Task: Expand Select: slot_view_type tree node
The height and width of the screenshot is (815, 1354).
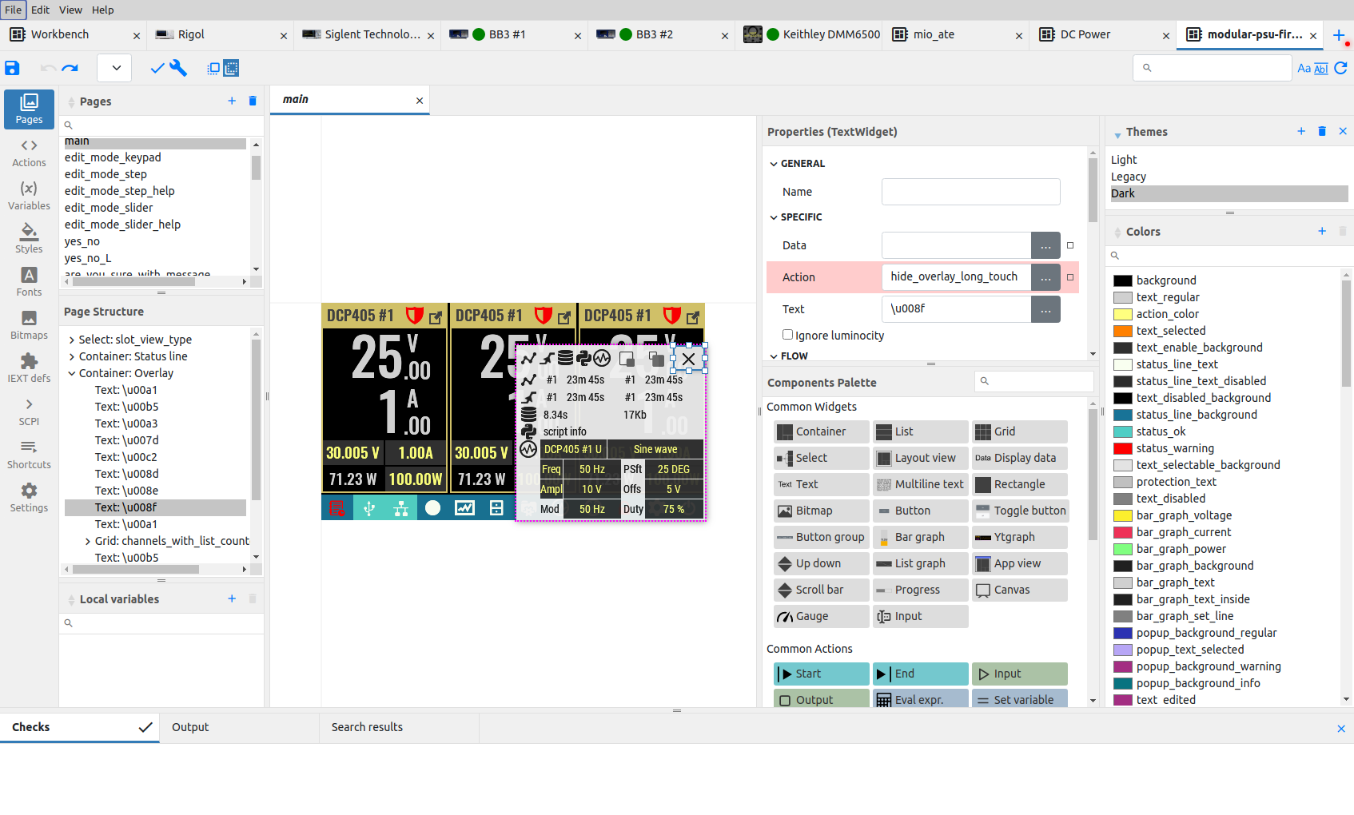Action: tap(72, 340)
